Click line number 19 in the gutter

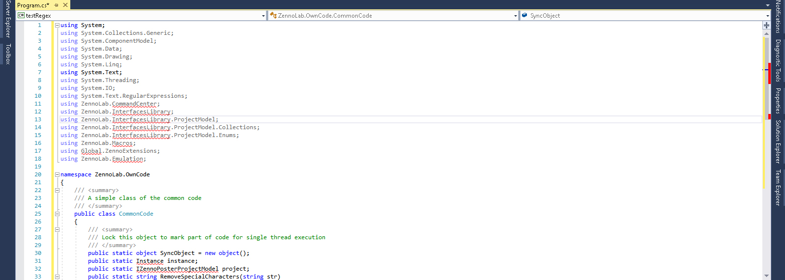point(38,167)
